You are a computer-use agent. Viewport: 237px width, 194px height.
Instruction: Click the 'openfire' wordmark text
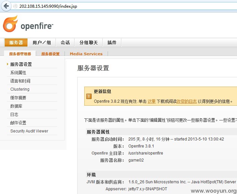(x=37, y=26)
